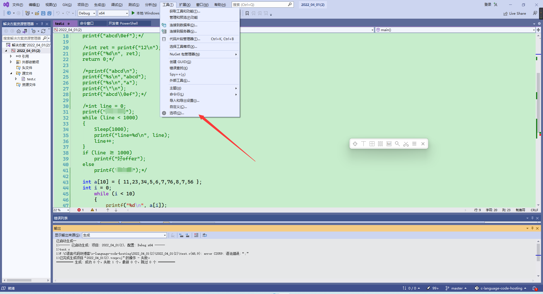Click the pending changes filter clock icon
This screenshot has height=294, width=543.
click(x=34, y=31)
